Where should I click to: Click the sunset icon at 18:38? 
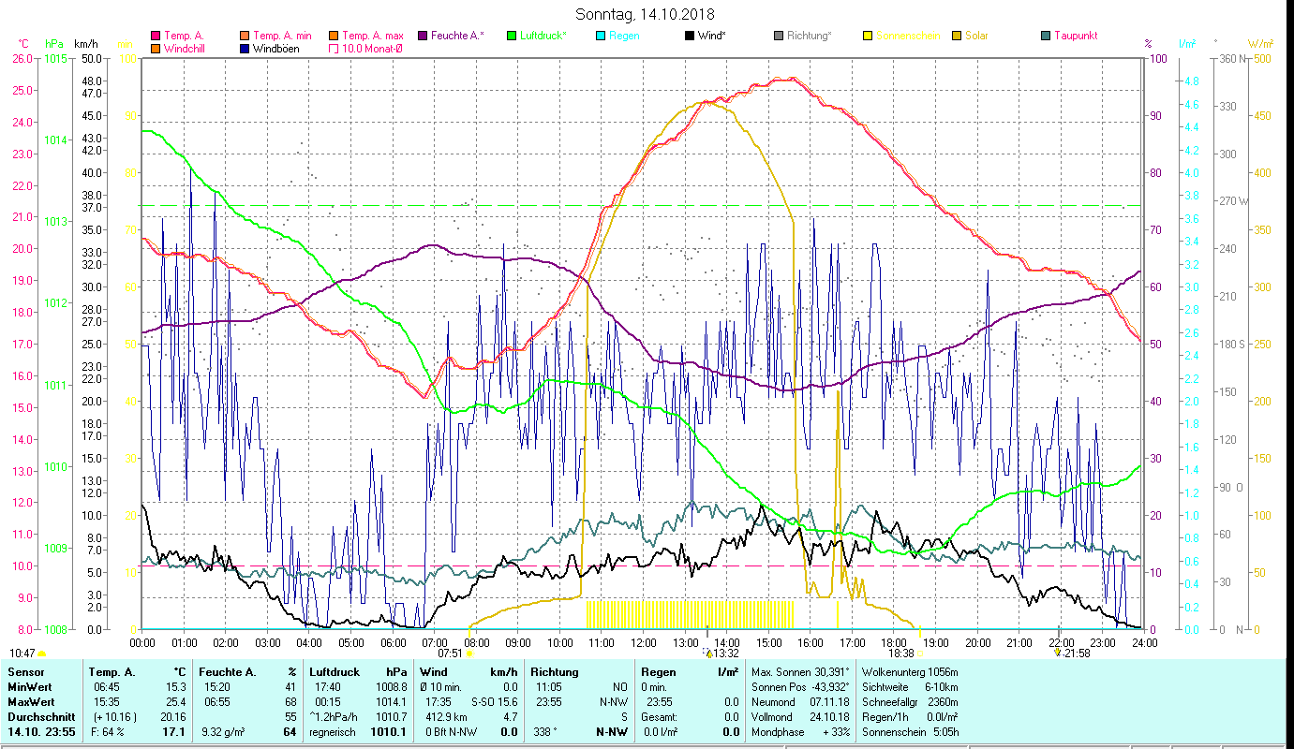[x=920, y=654]
